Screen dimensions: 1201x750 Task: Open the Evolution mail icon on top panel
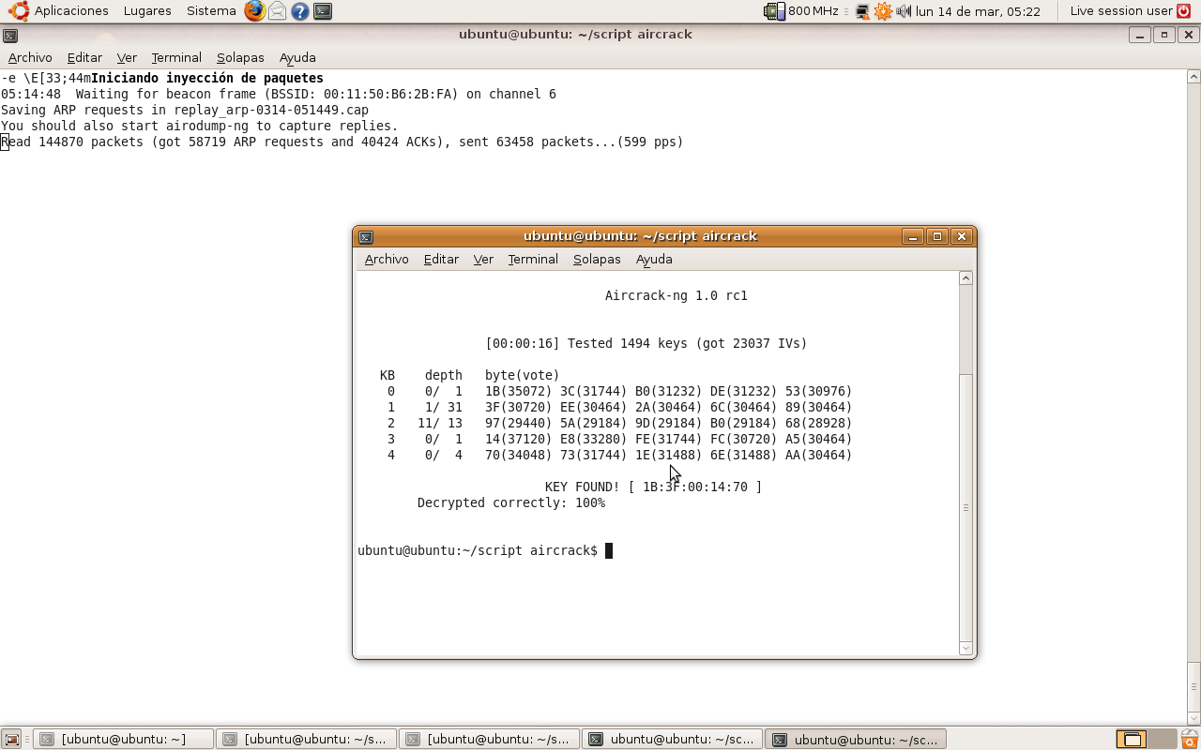(277, 11)
